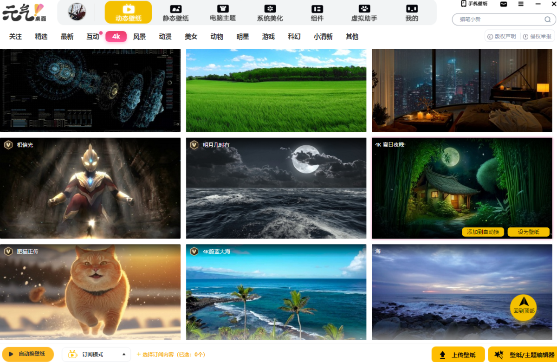557x362 pixels.
Task: Open 壁纸/主题编辑器 editor
Action: click(x=524, y=355)
